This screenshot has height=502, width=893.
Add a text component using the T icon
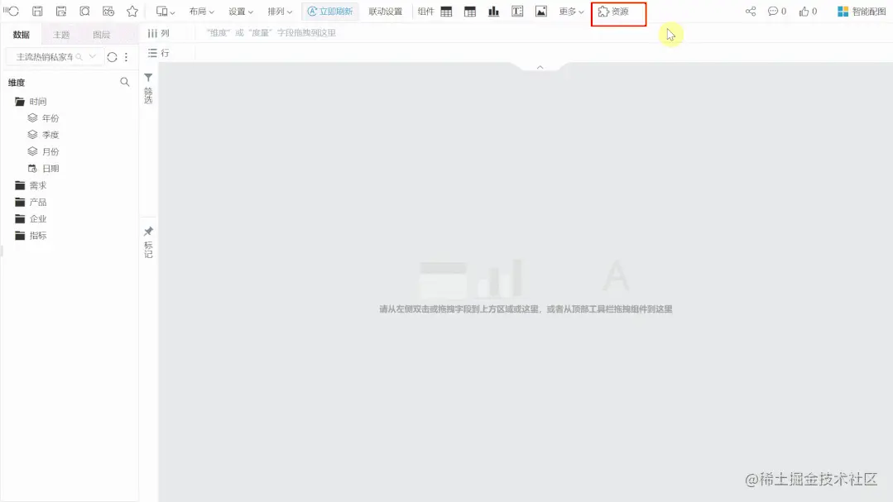coord(516,11)
